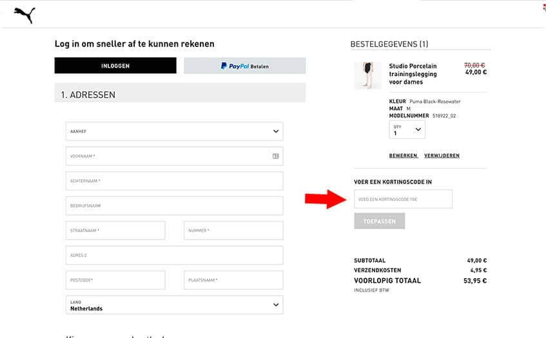Click the TOEPASSEN button
This screenshot has height=338, width=546.
click(x=380, y=221)
